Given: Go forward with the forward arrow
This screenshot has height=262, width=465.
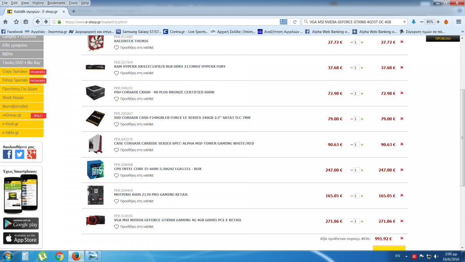Looking at the screenshot, I should (x=46, y=22).
